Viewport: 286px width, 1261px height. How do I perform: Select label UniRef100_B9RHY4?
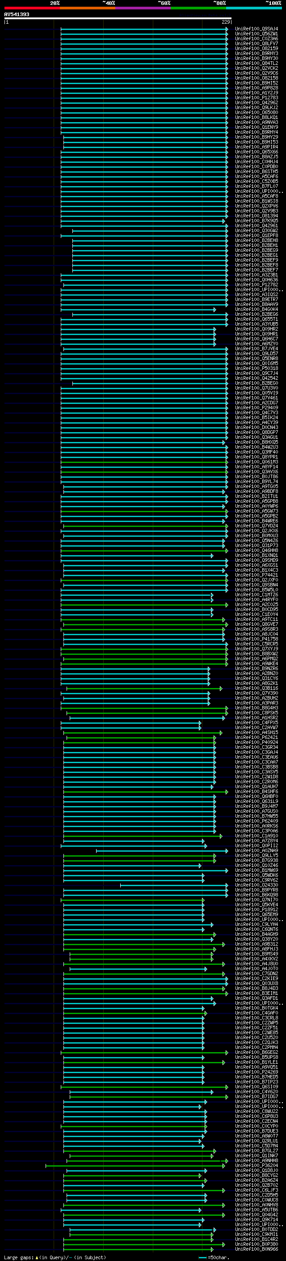tap(256, 132)
